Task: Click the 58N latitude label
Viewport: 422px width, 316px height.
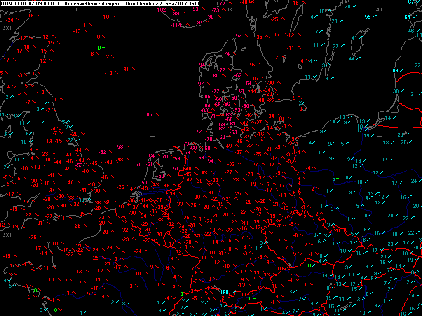Action: point(7,28)
